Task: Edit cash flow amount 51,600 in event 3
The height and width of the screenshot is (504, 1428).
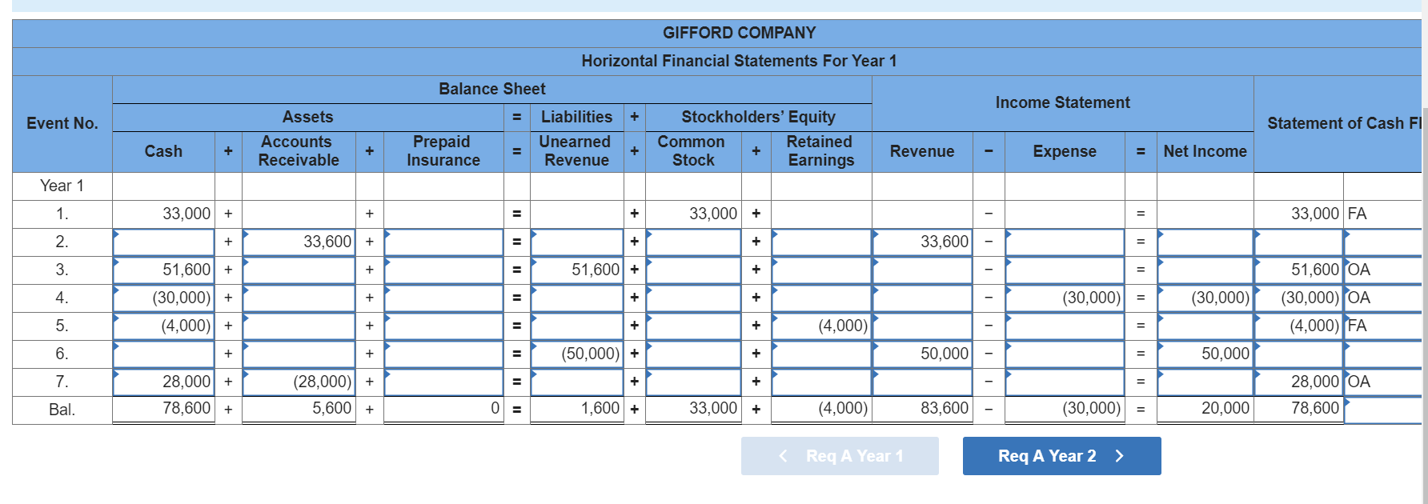Action: pos(1298,270)
